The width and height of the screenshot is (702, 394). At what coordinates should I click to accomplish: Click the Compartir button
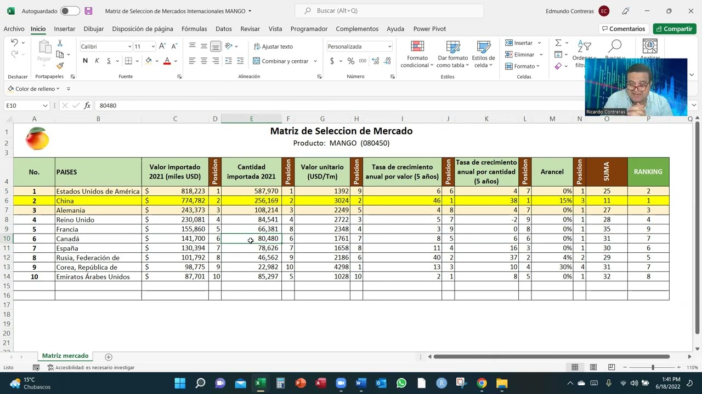click(675, 29)
